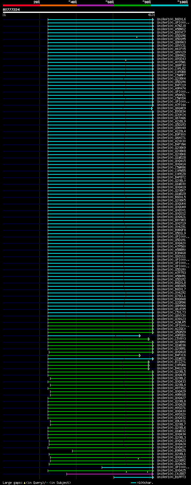191x485 pixels.
Task: Click UniRef100_Q6TAQ6 label
Action: click(171, 118)
